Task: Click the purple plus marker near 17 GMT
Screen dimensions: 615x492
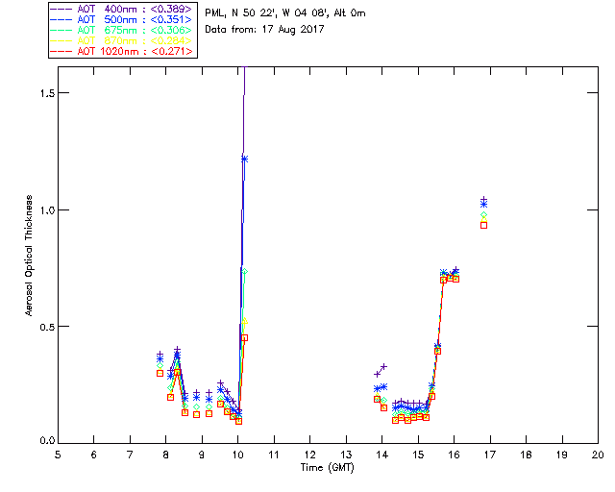Action: pyautogui.click(x=484, y=199)
